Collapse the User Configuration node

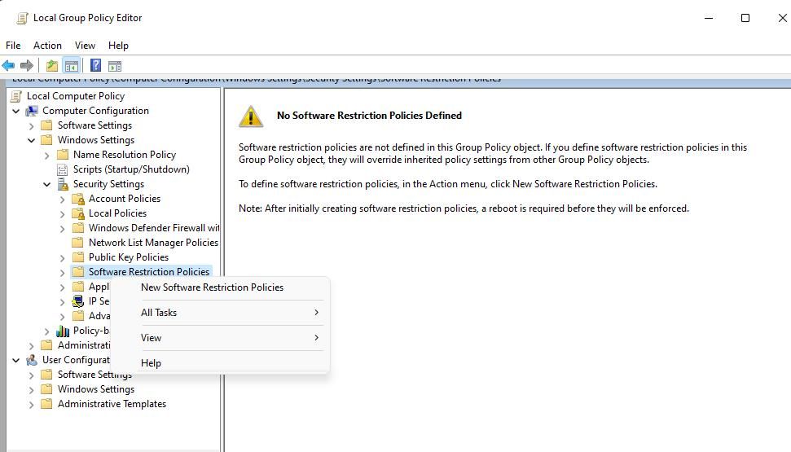tap(16, 360)
